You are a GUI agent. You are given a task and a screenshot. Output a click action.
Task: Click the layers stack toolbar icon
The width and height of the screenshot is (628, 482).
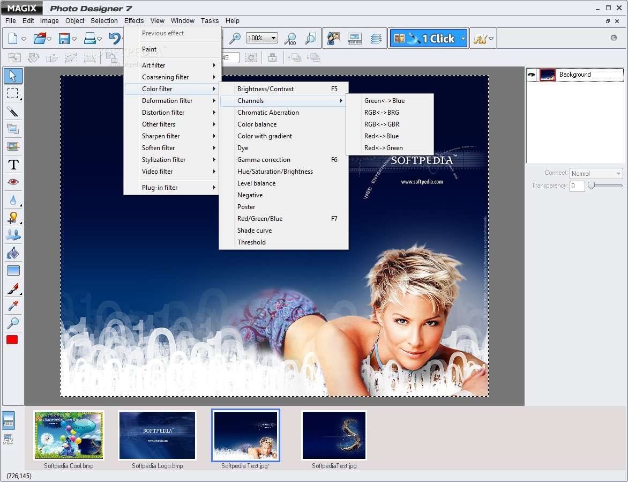376,39
